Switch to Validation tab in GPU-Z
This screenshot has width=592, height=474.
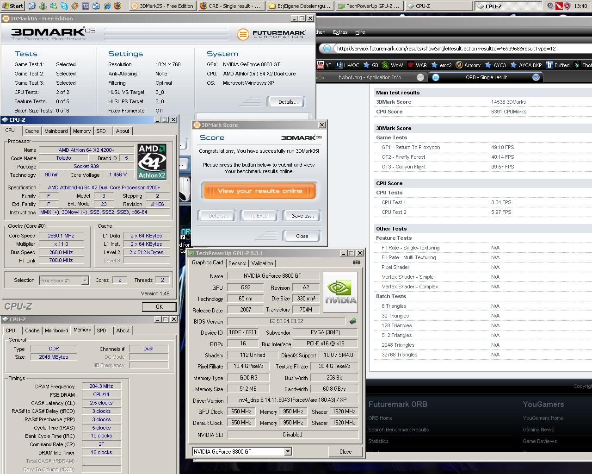click(x=262, y=263)
